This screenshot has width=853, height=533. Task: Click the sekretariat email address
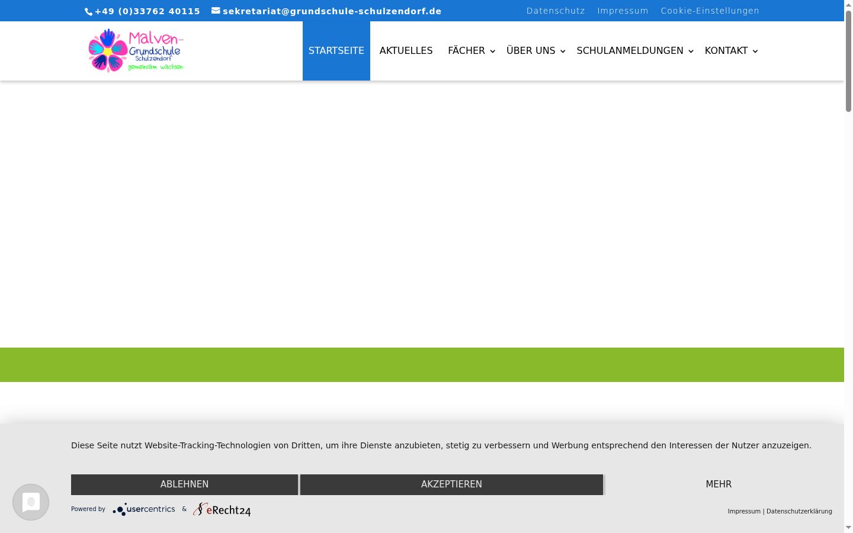[x=332, y=11]
